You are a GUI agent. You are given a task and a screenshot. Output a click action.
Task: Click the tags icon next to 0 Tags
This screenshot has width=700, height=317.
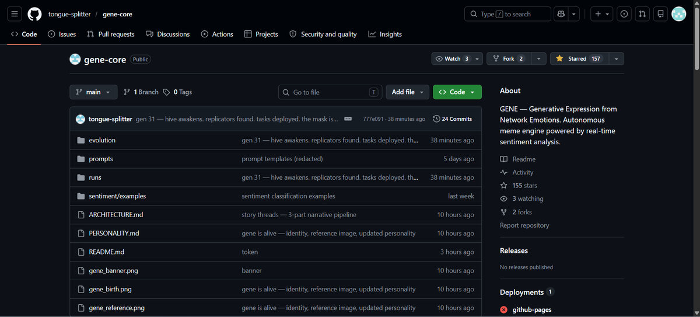(167, 92)
